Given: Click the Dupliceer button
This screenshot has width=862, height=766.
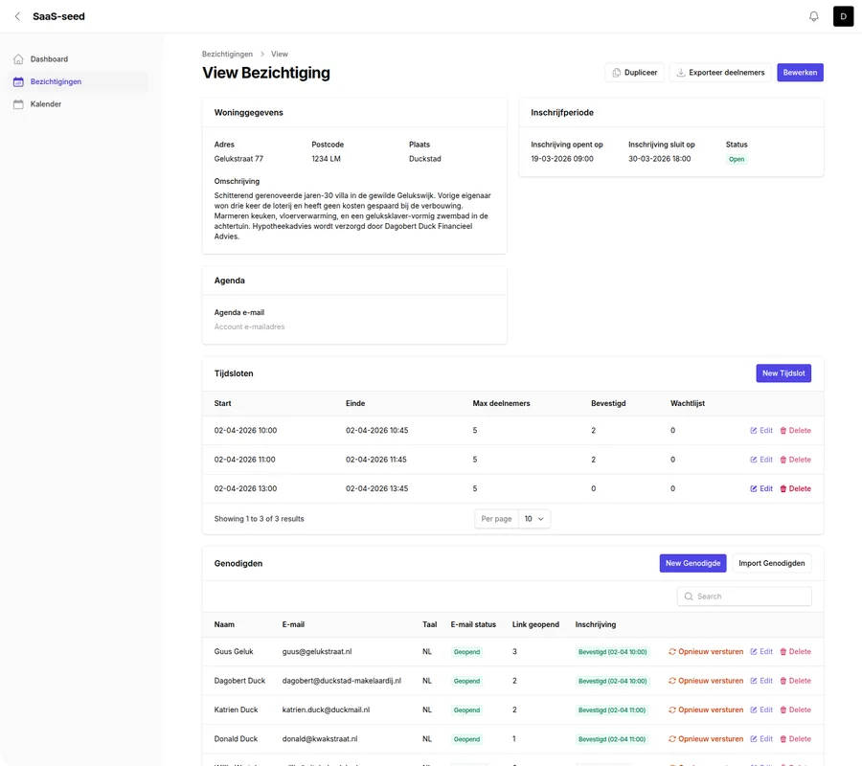Looking at the screenshot, I should (634, 72).
